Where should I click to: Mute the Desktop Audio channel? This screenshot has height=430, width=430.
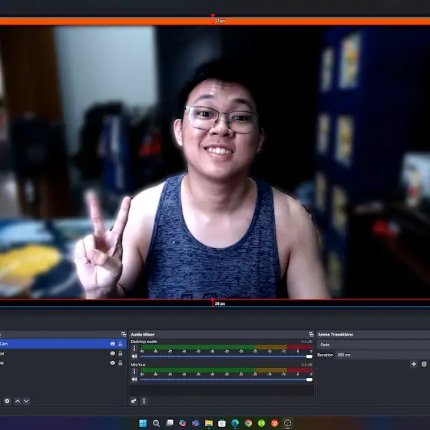pos(134,356)
